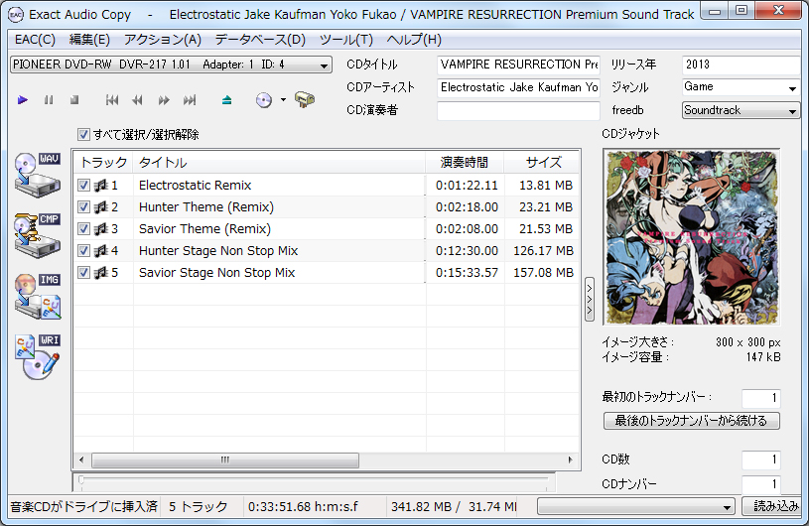Click the track list scroll right arrow
809x526 pixels.
(x=570, y=460)
